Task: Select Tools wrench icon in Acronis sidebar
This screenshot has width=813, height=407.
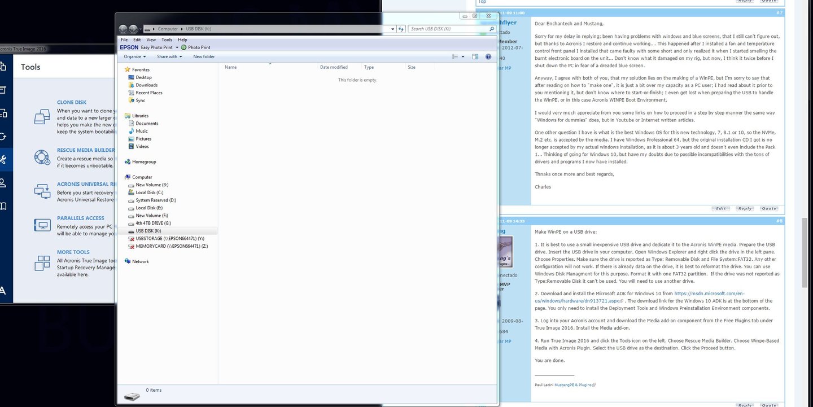Action: pyautogui.click(x=3, y=159)
